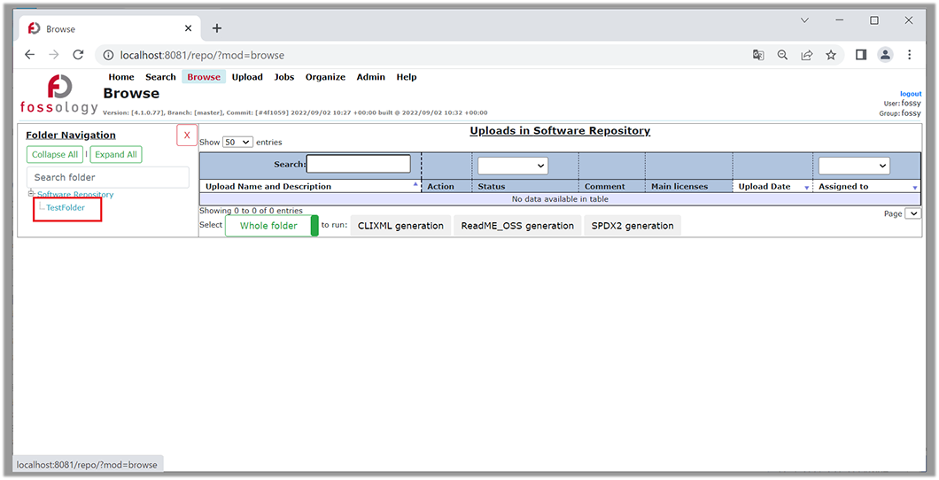Bookmark this page with star icon
The image size is (939, 480).
pyautogui.click(x=831, y=55)
